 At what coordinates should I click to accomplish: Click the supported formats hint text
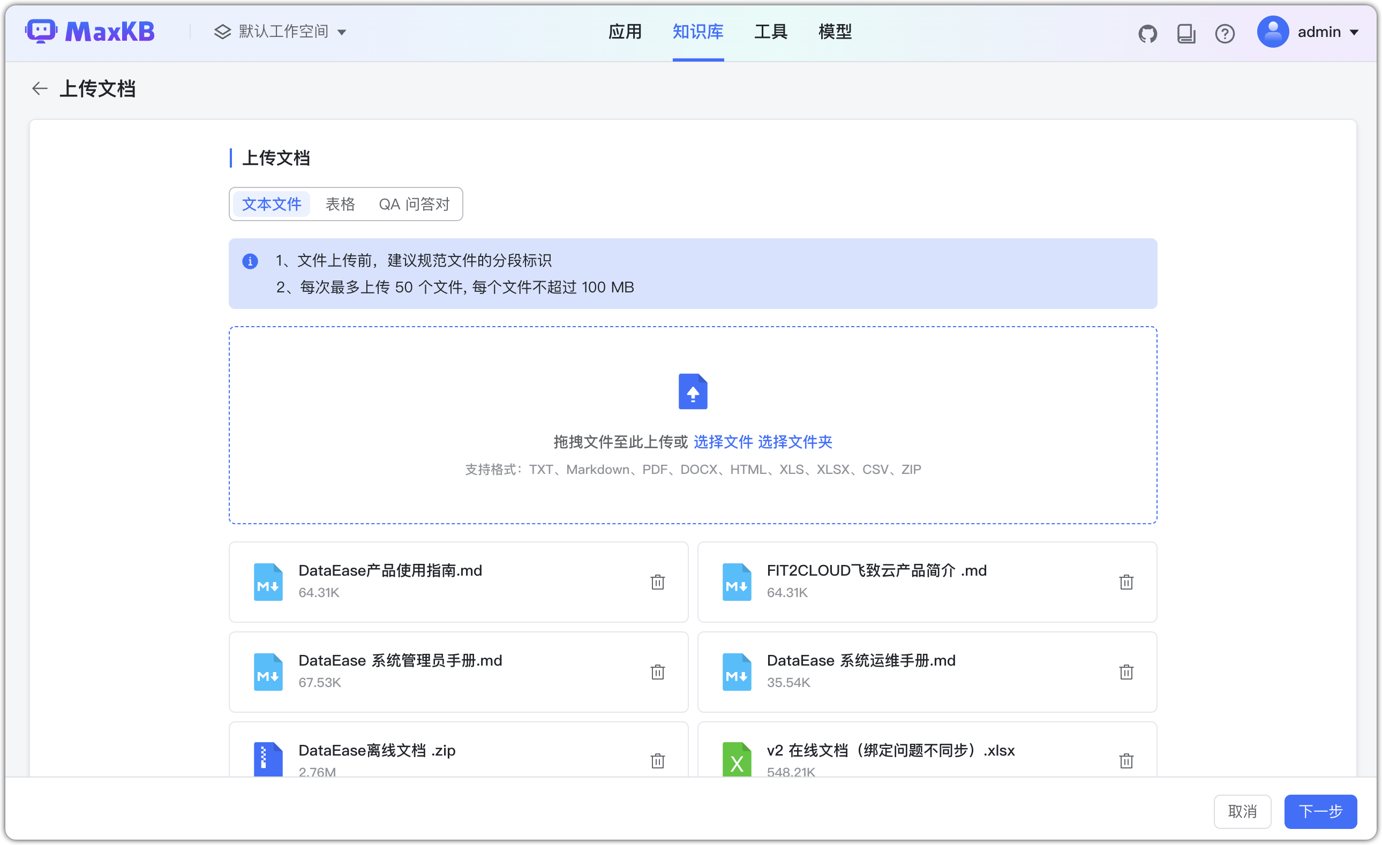pyautogui.click(x=693, y=469)
